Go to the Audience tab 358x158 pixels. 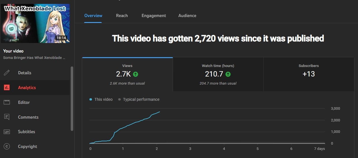[187, 16]
